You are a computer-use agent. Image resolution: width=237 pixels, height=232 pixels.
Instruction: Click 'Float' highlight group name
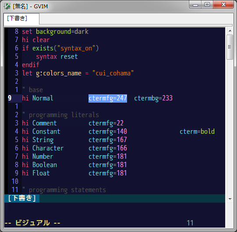point(41,173)
